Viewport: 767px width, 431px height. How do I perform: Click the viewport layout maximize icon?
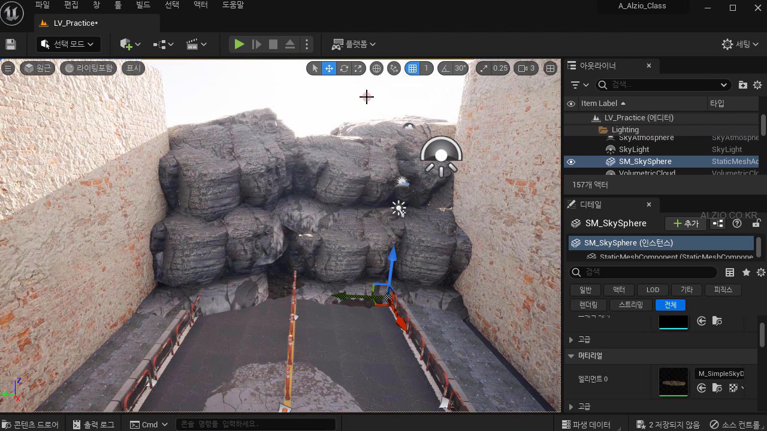click(x=550, y=68)
